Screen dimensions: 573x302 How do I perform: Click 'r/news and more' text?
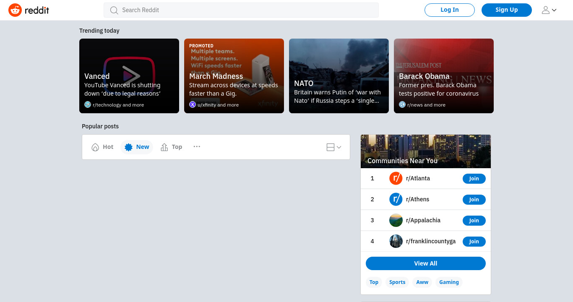(426, 105)
